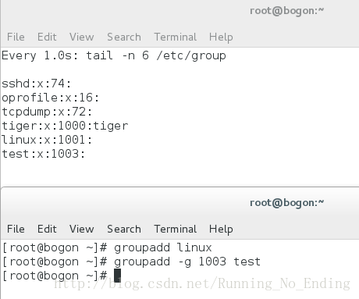Open the Search menu in top terminal
359x299 pixels.
124,37
